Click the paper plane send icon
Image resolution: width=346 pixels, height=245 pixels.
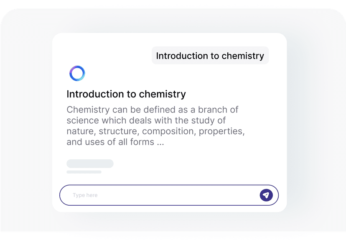tap(266, 195)
